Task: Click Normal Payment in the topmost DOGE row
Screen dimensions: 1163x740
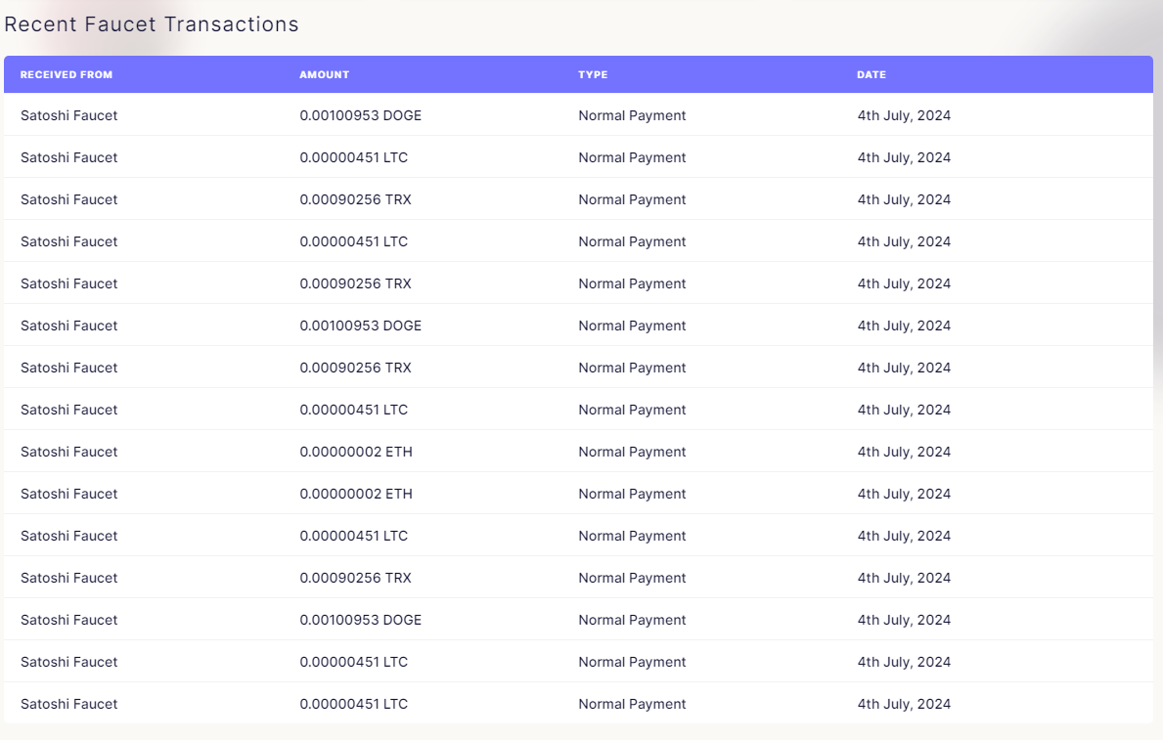Action: click(632, 115)
